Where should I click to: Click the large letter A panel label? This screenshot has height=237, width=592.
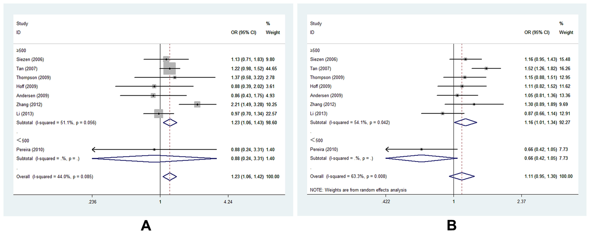coord(146,225)
